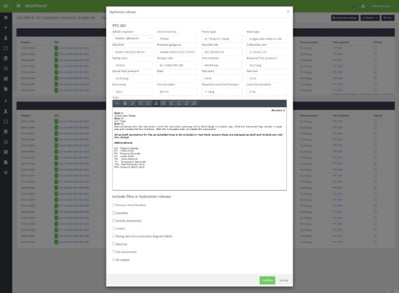This screenshot has width=399, height=293.
Task: Click the Design code input field
Action: 177,65
